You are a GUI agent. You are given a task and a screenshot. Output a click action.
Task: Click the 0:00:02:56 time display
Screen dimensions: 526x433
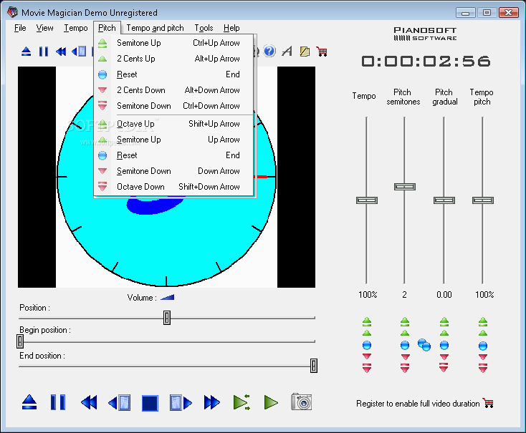click(426, 62)
